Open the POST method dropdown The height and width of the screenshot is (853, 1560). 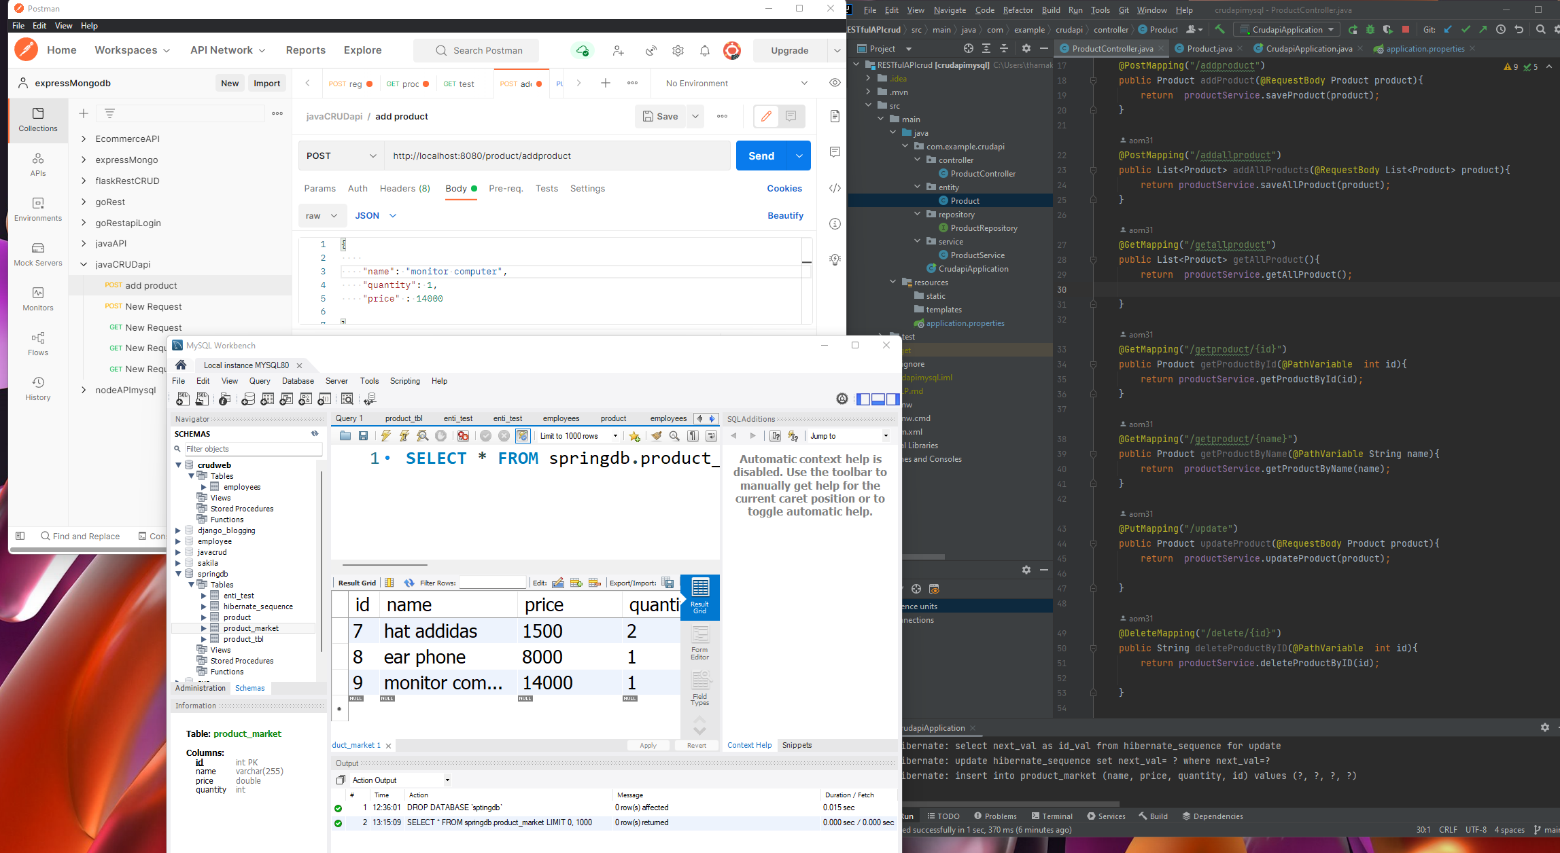pos(341,156)
